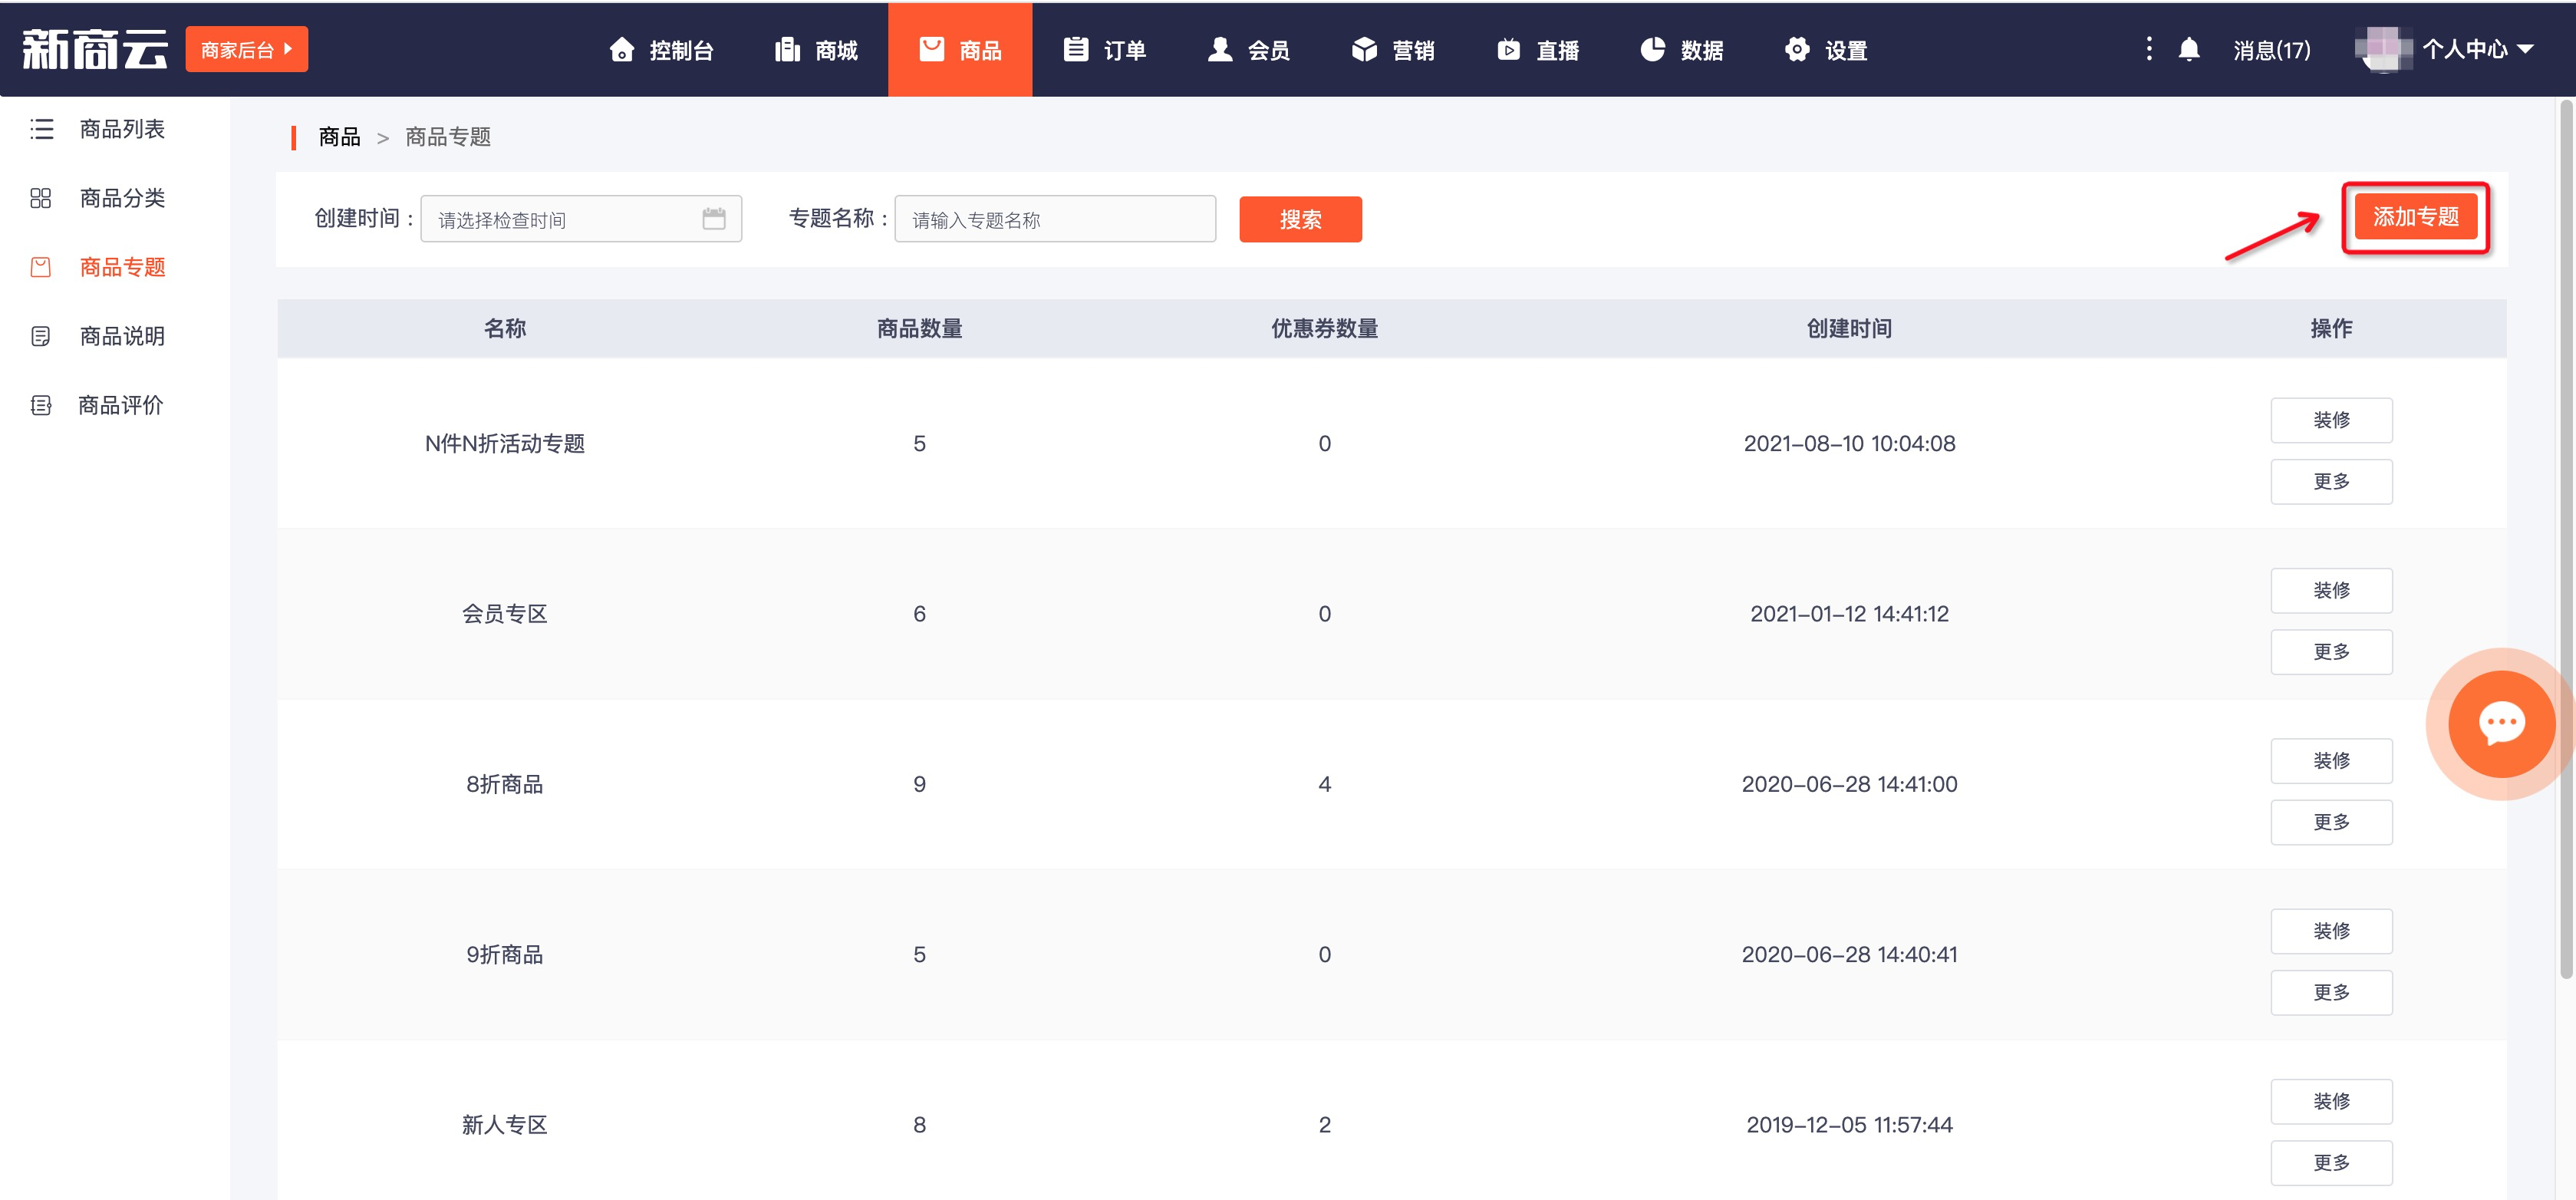Open the 数据 pie chart icon

(x=1653, y=50)
